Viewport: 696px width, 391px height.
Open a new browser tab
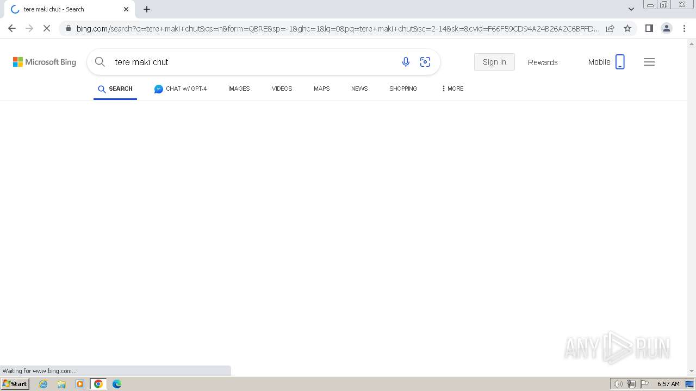click(x=147, y=9)
